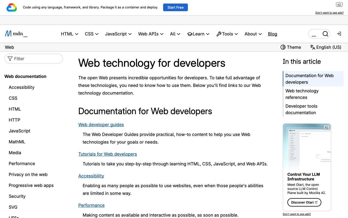The image size is (348, 218).
Task: Click the MDN logo
Action: 16,34
